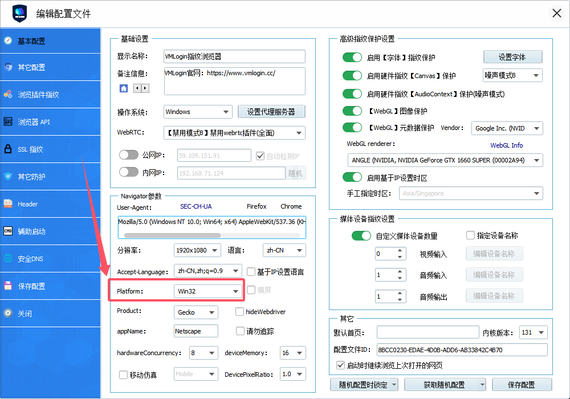This screenshot has height=399, width=570.
Task: Click the floppy disk icon beside 保存配置
Action: click(8, 286)
